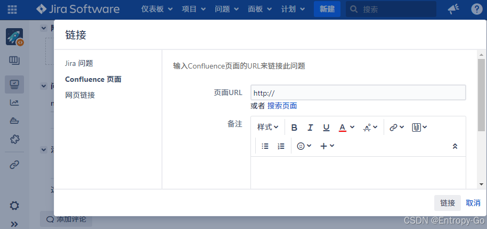This screenshot has height=229, width=487.
Task: Focus the top 搜索 search box
Action: (x=391, y=9)
